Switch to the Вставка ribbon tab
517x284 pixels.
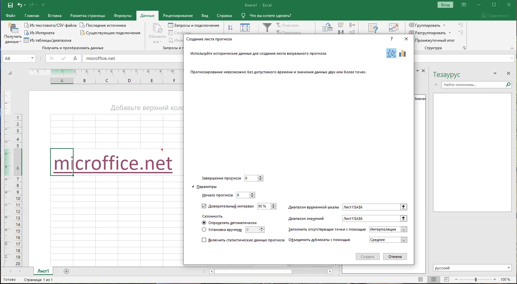54,16
